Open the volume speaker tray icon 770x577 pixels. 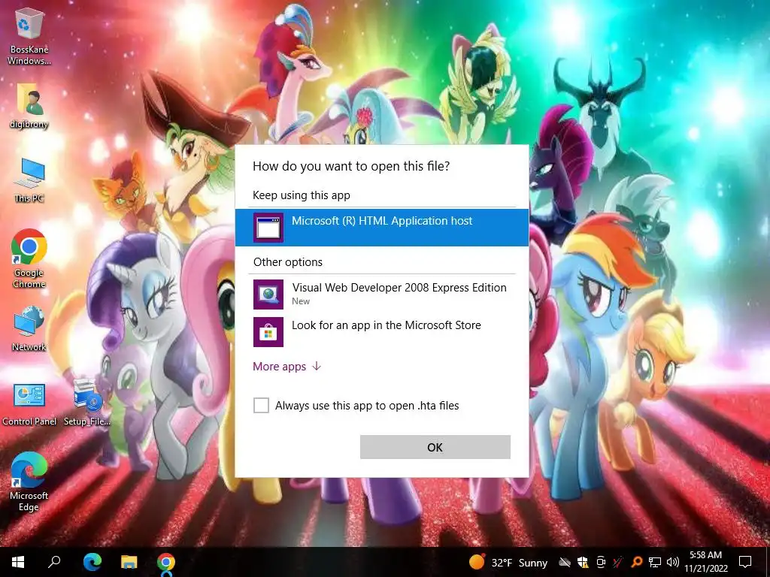pyautogui.click(x=673, y=562)
